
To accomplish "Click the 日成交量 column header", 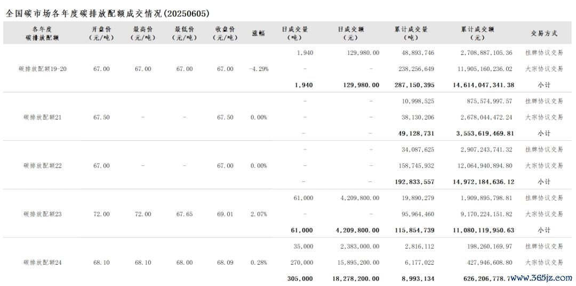I will (x=295, y=33).
